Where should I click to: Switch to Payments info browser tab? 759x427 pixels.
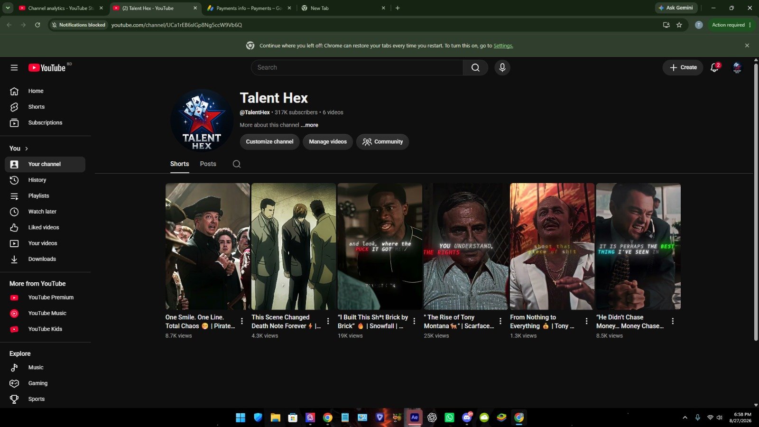click(249, 8)
